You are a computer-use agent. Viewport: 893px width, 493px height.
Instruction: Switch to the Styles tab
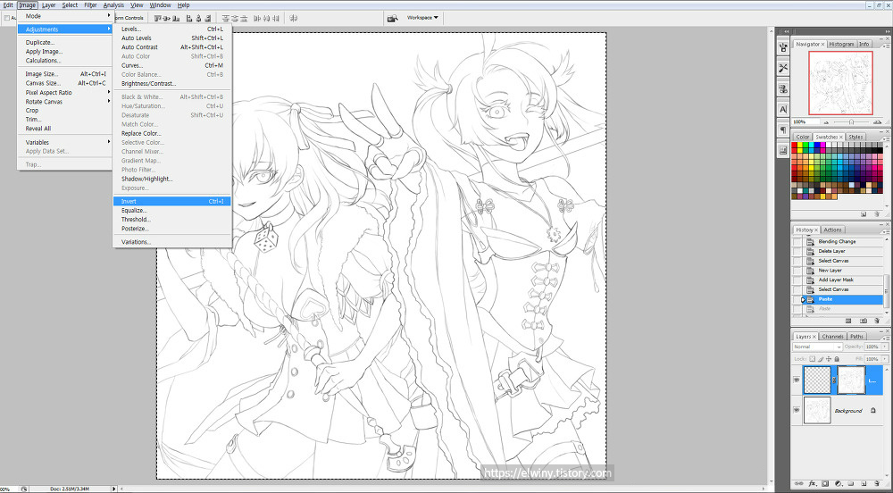tap(856, 138)
